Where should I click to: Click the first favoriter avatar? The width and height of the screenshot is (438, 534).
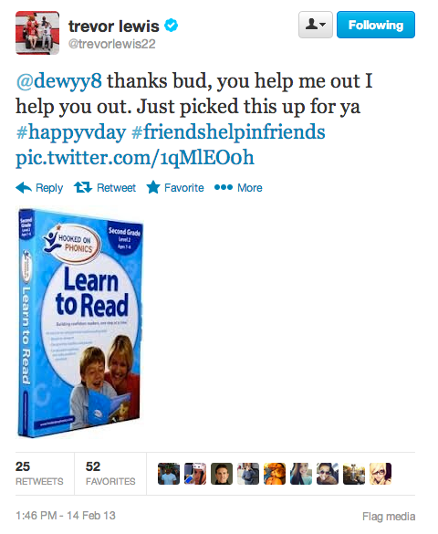[x=169, y=474]
